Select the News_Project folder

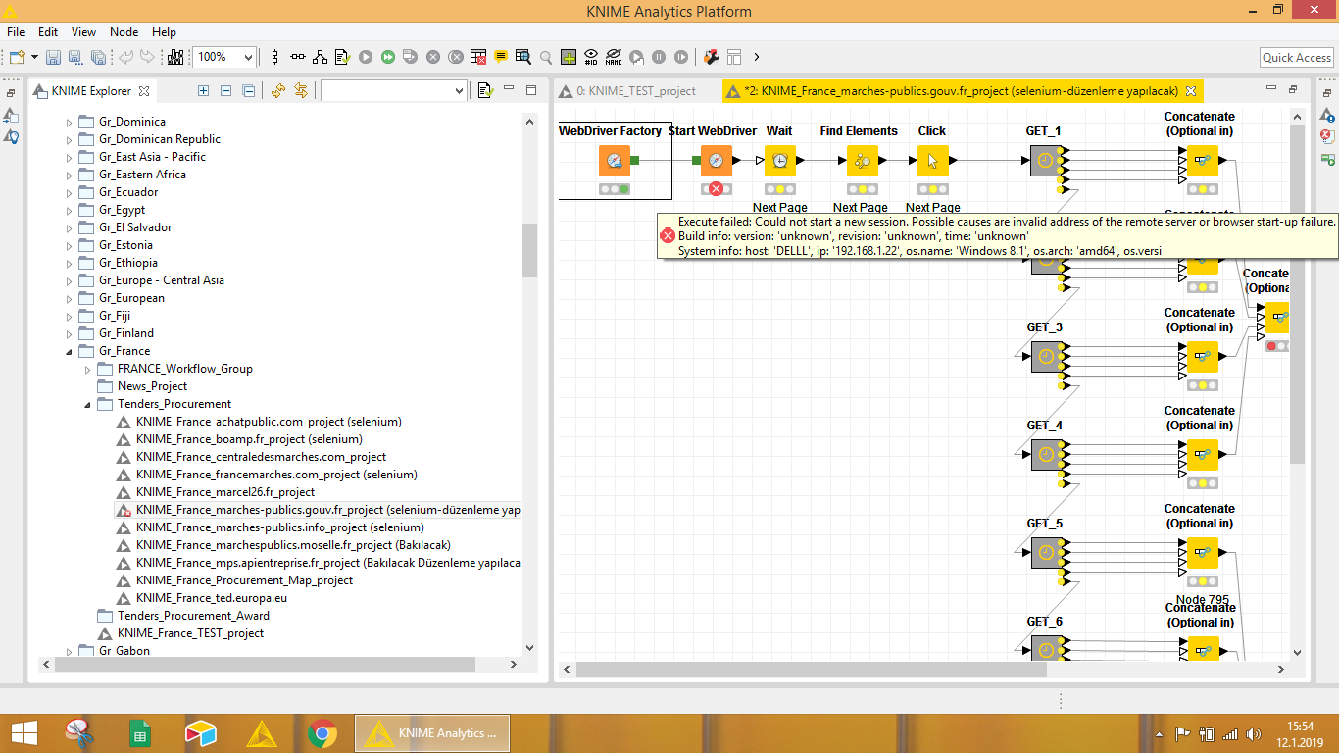tap(152, 386)
